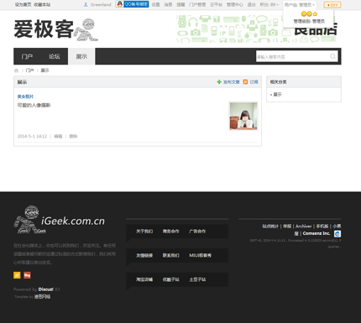The height and width of the screenshot is (323, 361).
Task: Click 退出 to log out
Action: 252,4
